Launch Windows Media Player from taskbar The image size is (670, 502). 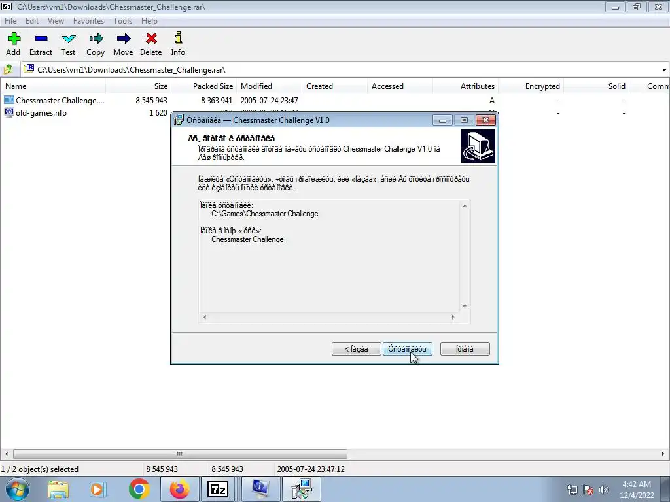pyautogui.click(x=97, y=489)
